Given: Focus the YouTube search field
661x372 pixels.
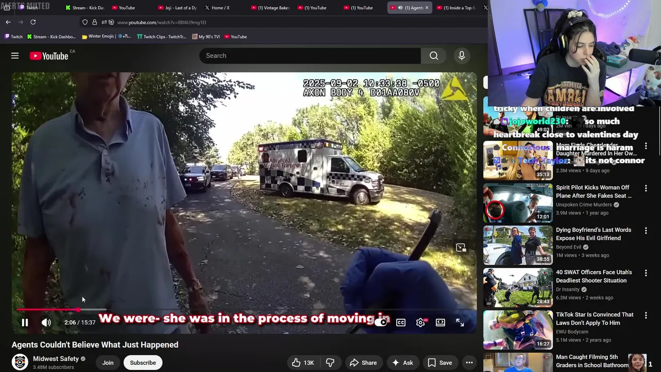Looking at the screenshot, I should [x=310, y=56].
